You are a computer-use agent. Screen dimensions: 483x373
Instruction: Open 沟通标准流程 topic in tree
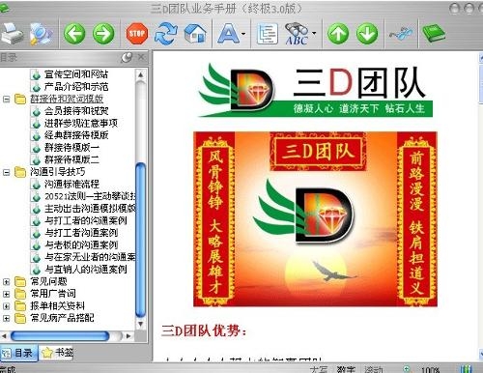click(71, 185)
